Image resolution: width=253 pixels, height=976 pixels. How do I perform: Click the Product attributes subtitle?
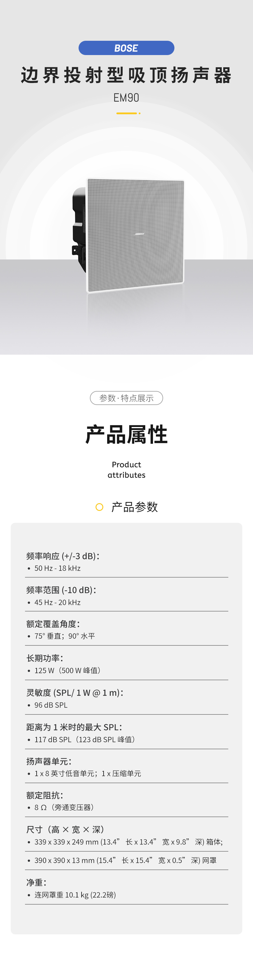(127, 470)
